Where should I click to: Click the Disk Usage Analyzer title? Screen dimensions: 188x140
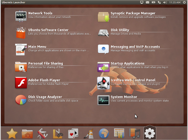point(45,97)
